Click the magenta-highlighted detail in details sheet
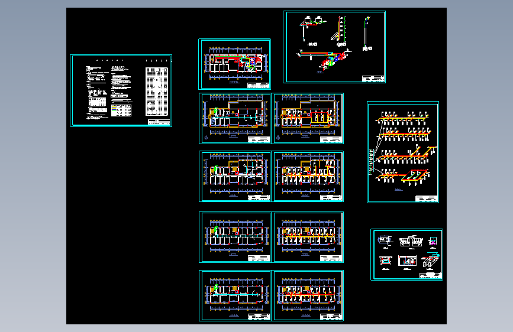513x332 pixels. coord(433,242)
